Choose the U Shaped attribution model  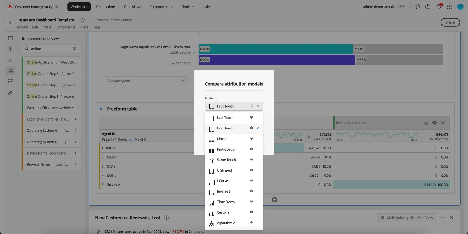[x=234, y=170]
